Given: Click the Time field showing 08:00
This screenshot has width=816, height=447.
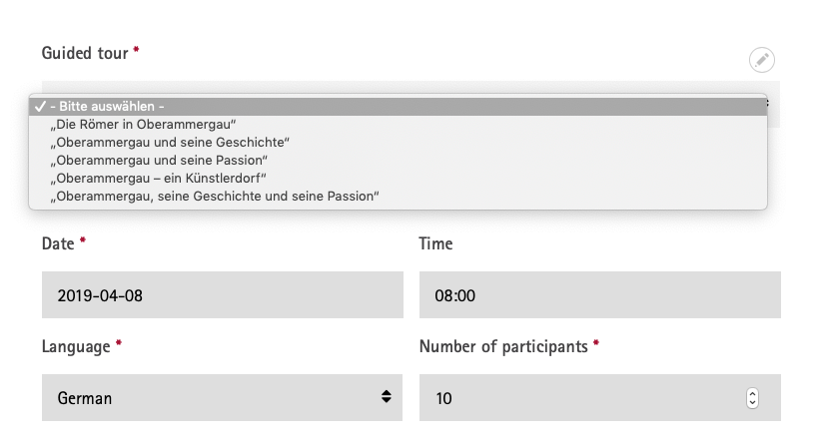Looking at the screenshot, I should [600, 294].
